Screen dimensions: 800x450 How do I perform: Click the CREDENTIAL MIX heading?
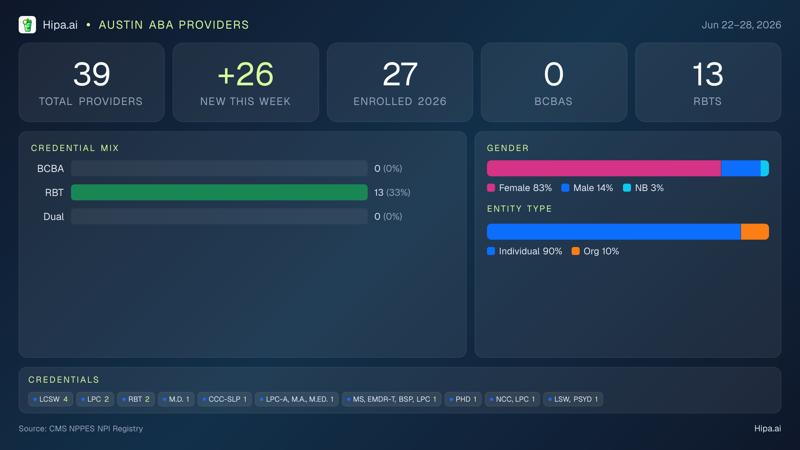75,148
